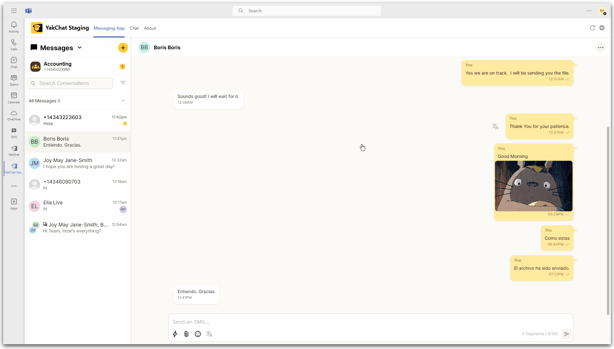Viewport: 614px width, 349px height.
Task: Click the 0 Segments 0/160 counter
Action: [x=540, y=334]
